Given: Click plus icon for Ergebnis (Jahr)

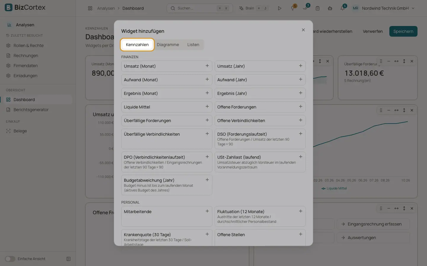Looking at the screenshot, I should [x=301, y=93].
